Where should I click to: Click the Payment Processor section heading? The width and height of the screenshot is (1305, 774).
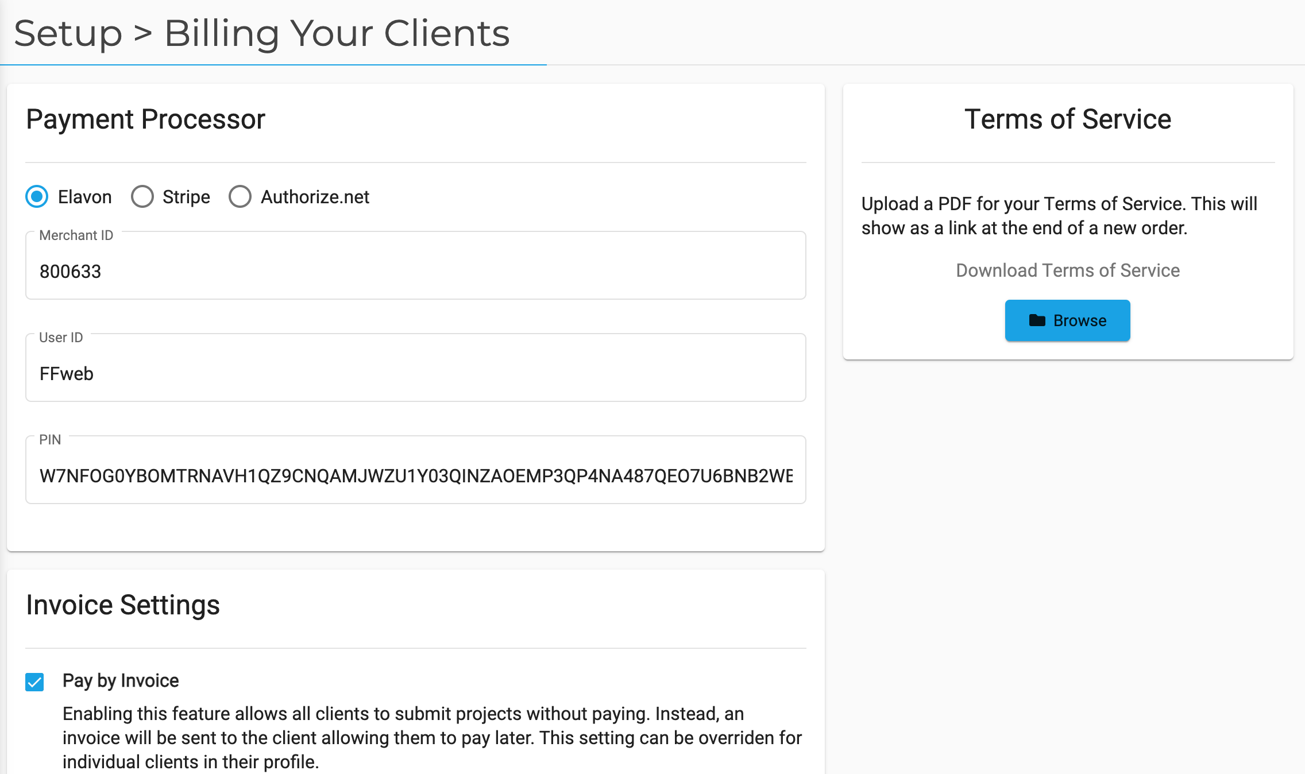[x=145, y=119]
